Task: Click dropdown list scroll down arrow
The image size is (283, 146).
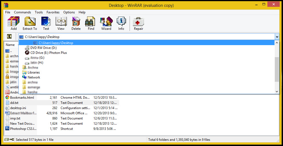Action: pos(277,91)
